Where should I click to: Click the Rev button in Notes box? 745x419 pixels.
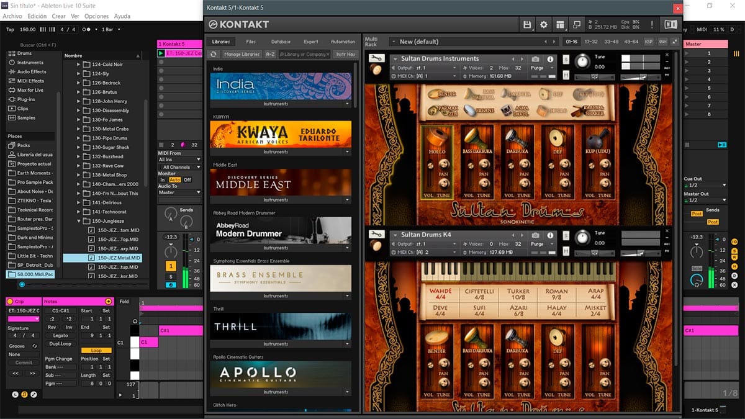(x=52, y=327)
